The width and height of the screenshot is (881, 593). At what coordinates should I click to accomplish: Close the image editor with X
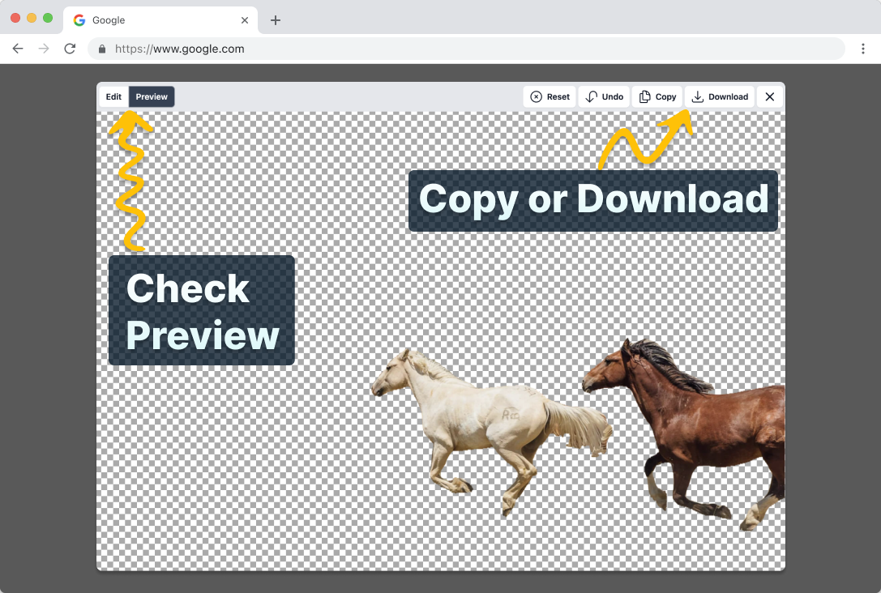(769, 97)
